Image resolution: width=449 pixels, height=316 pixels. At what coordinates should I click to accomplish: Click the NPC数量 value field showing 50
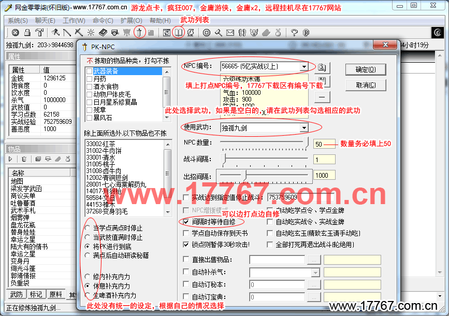pos(324,144)
